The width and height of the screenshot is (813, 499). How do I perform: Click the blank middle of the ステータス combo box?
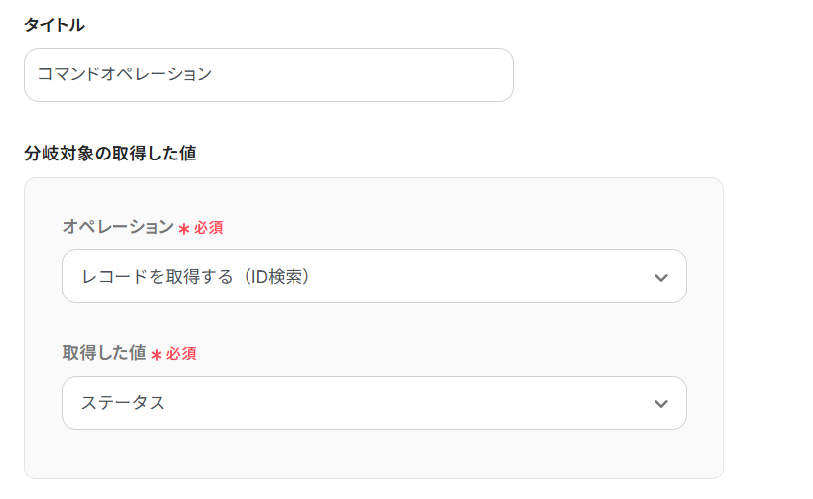pyautogui.click(x=411, y=403)
